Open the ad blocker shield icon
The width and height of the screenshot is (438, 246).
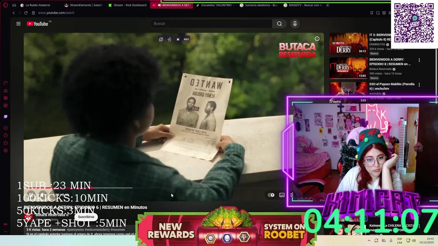[x=384, y=13]
